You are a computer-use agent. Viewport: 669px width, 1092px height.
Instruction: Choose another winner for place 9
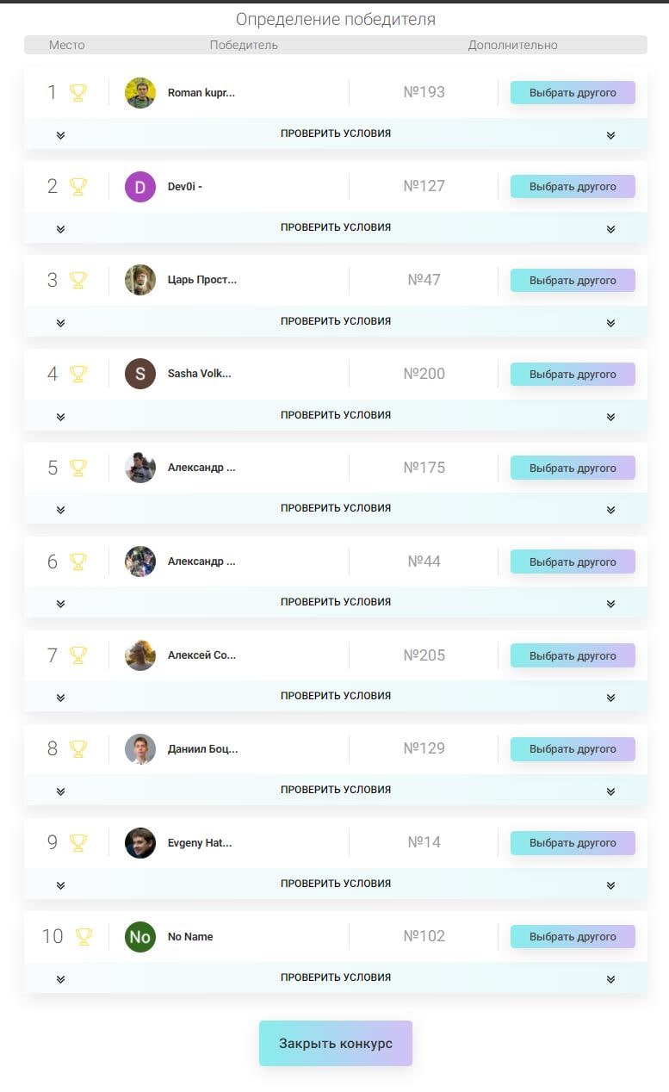click(x=573, y=843)
